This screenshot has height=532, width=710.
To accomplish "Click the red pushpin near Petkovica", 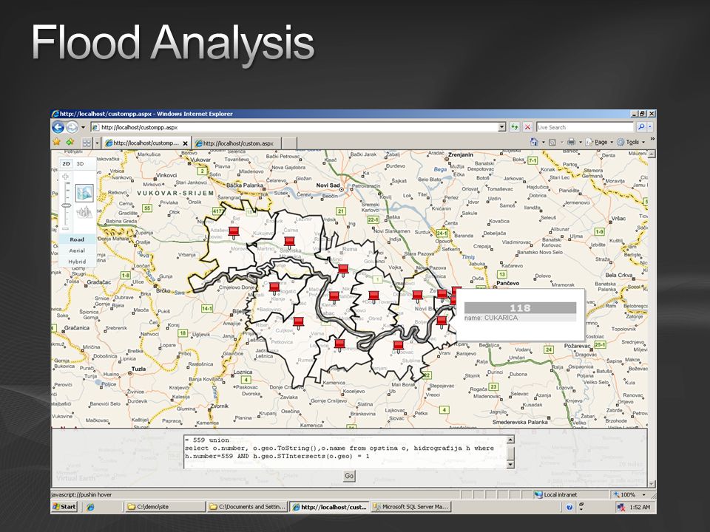I will 298,323.
